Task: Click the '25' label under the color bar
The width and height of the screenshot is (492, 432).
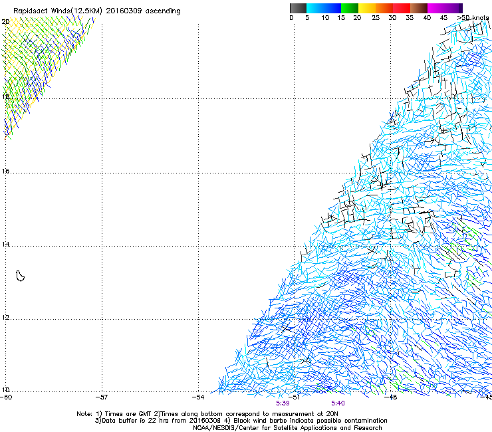Action: (x=376, y=18)
